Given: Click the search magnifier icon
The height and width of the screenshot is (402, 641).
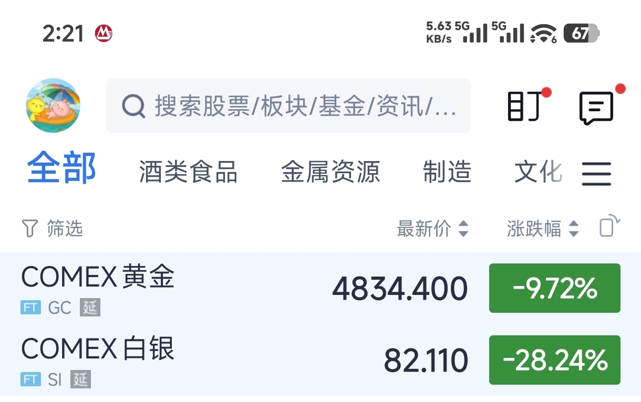Looking at the screenshot, I should (133, 106).
